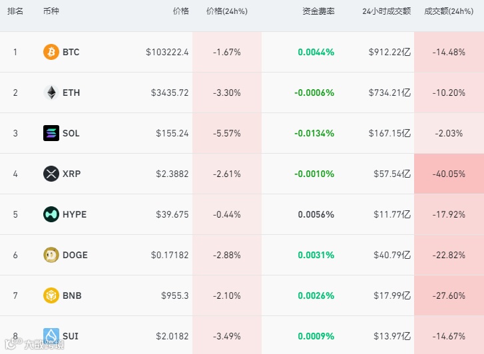Click volume value $57.54亿
The width and height of the screenshot is (484, 354).
coord(392,174)
